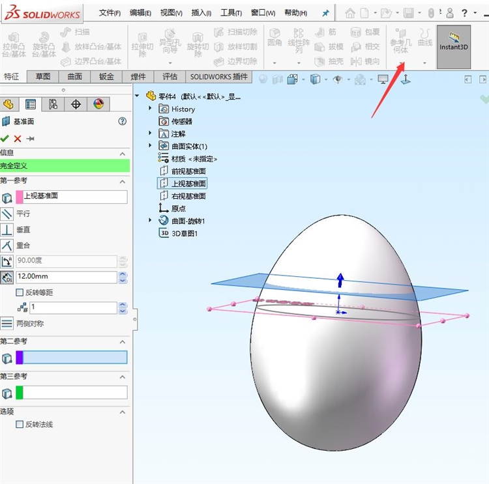
Task: Pin the 基准面 property panel open
Action: coord(30,139)
